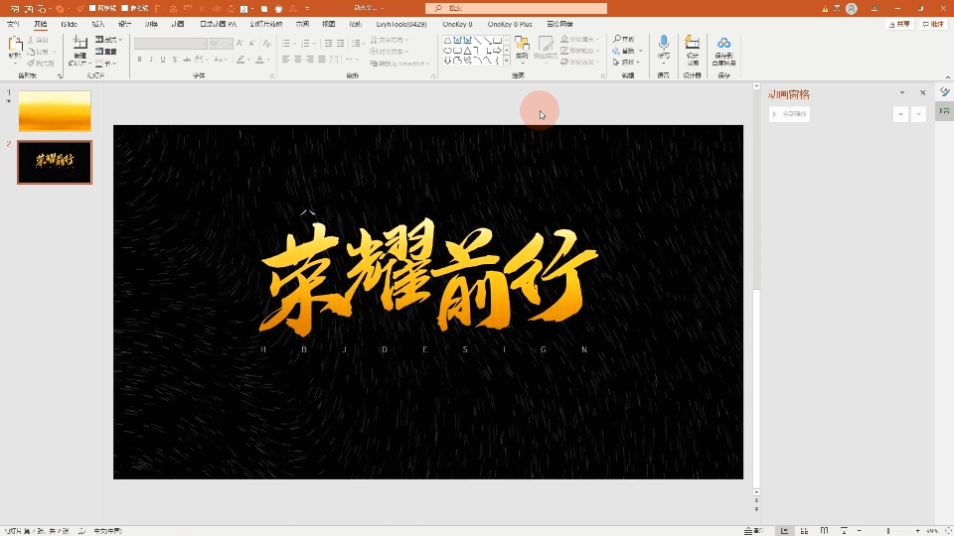Switch to the iSlide ribbon tab
Image resolution: width=954 pixels, height=536 pixels.
[x=69, y=24]
